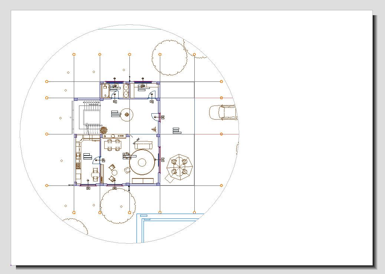Select the dining table with four chairs
Viewport: 385px width, 274px height.
point(113,145)
